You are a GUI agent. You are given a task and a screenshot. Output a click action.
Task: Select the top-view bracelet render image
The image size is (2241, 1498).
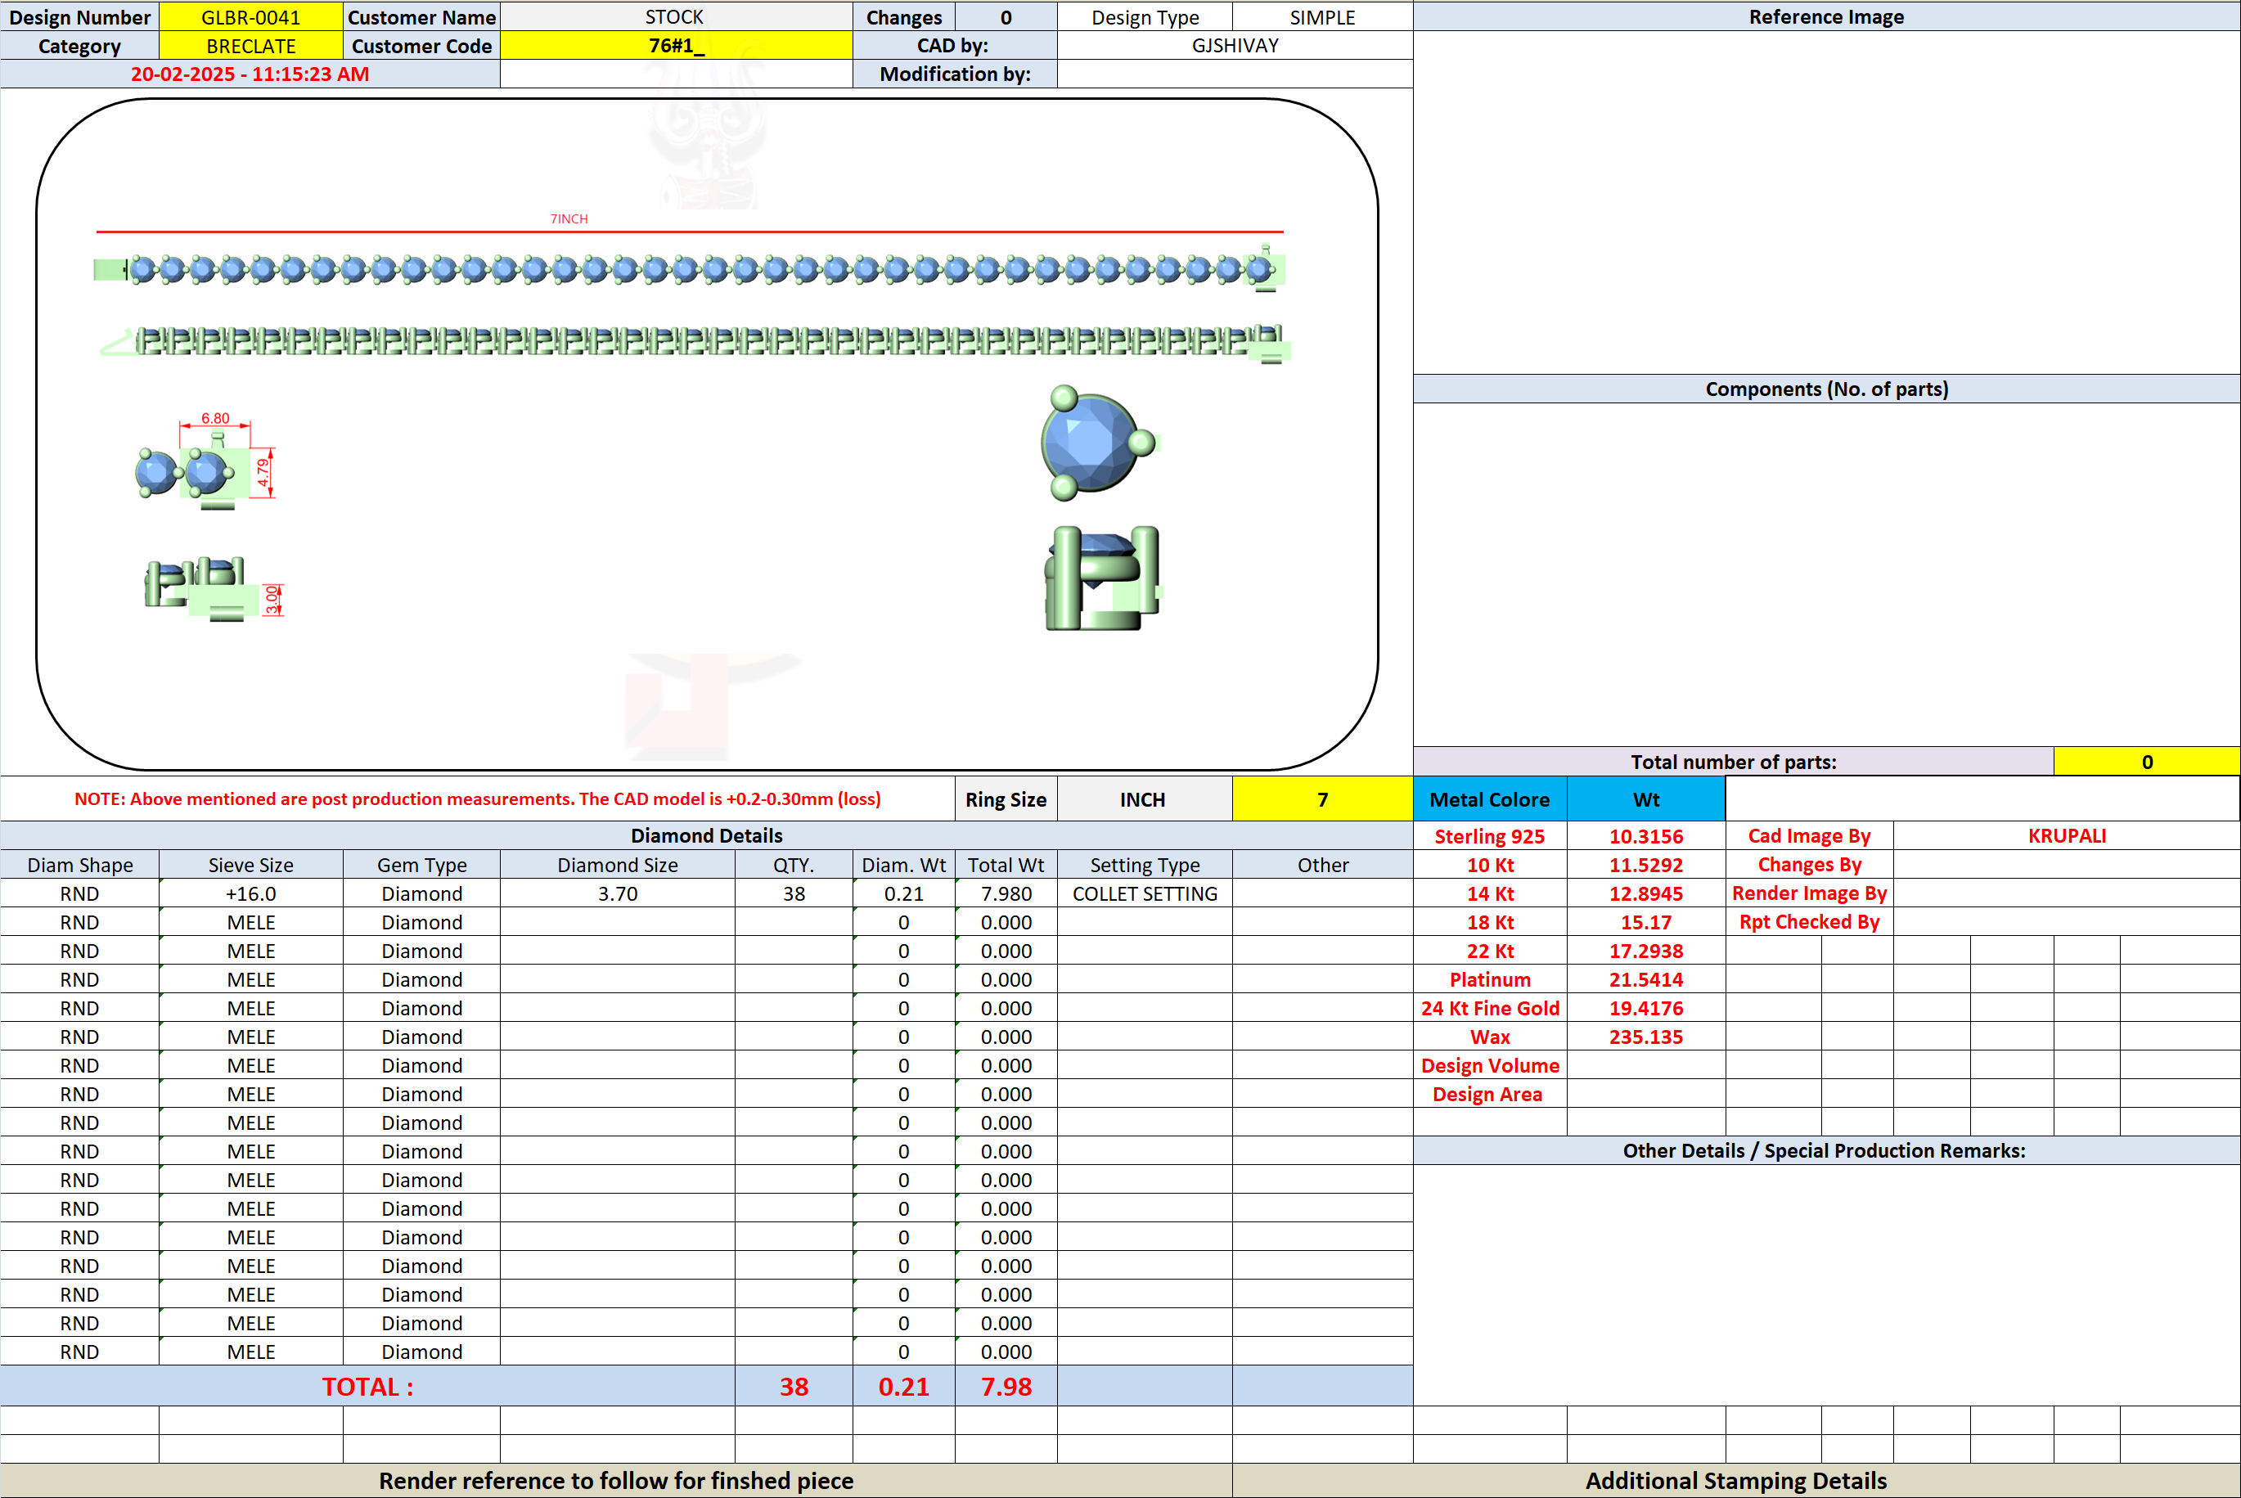click(x=689, y=268)
